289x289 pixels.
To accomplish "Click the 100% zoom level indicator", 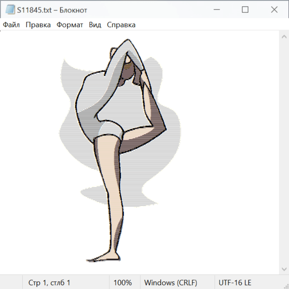I will click(123, 283).
